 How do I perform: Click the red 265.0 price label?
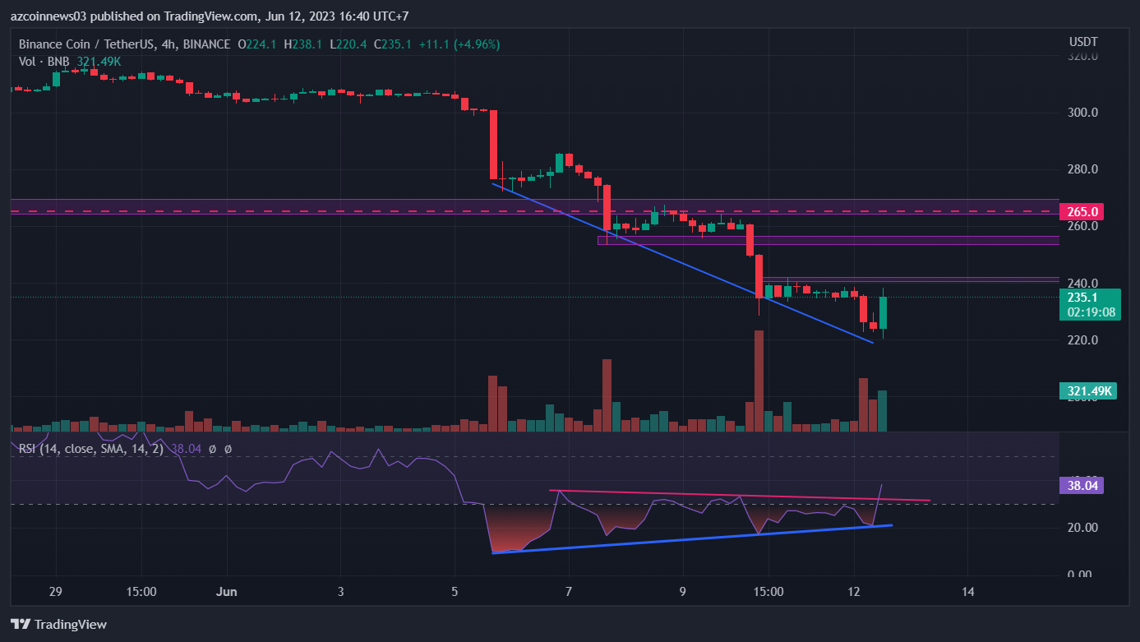(1082, 211)
